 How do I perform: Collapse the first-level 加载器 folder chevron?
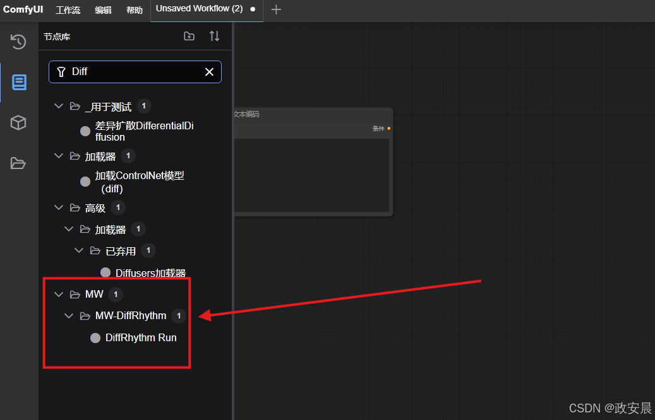[x=59, y=156]
